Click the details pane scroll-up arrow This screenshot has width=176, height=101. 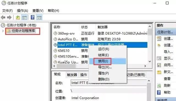pos(149,81)
